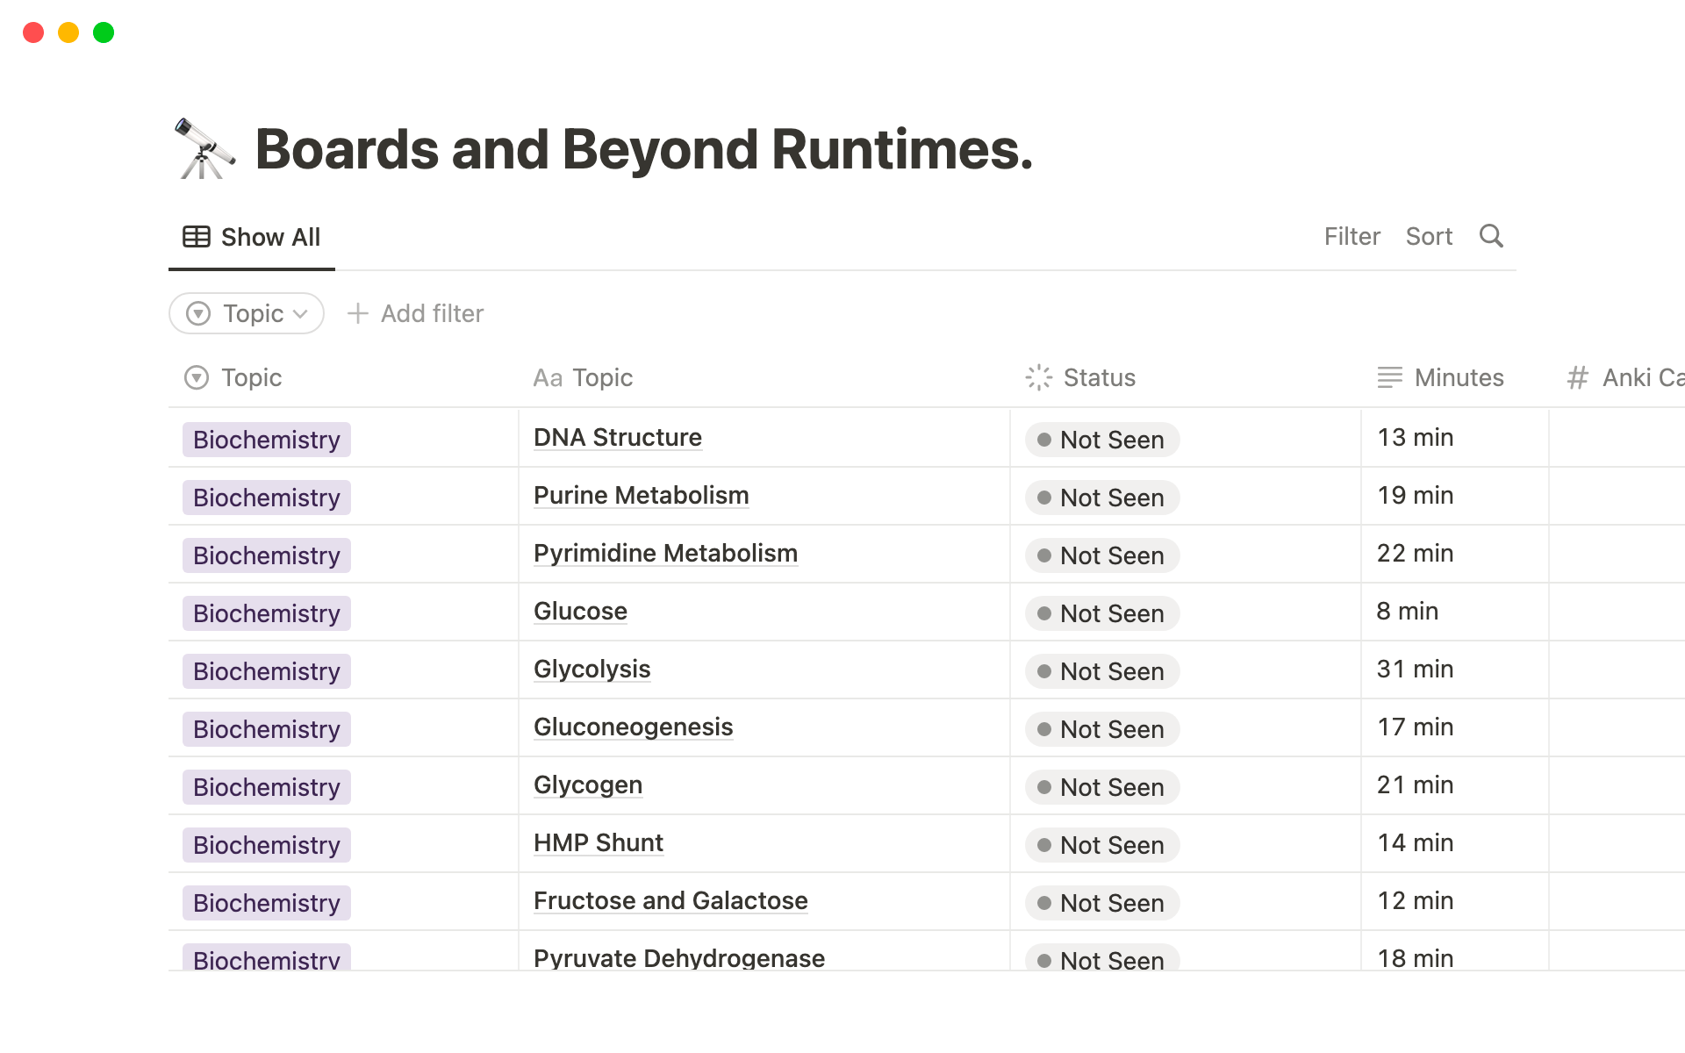
Task: Open the Purine Metabolism page link
Action: [x=641, y=496]
